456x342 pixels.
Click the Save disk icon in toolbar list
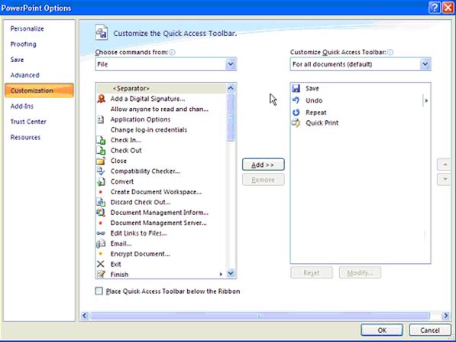pyautogui.click(x=296, y=88)
